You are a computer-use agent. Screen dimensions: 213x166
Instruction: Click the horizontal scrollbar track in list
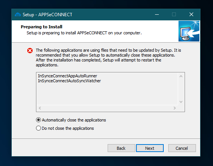tap(107, 108)
